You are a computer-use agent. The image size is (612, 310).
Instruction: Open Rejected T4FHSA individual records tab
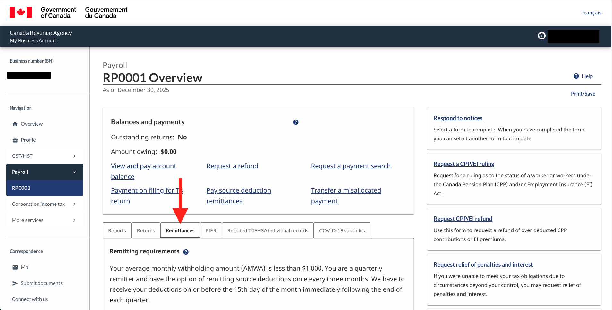tap(268, 230)
